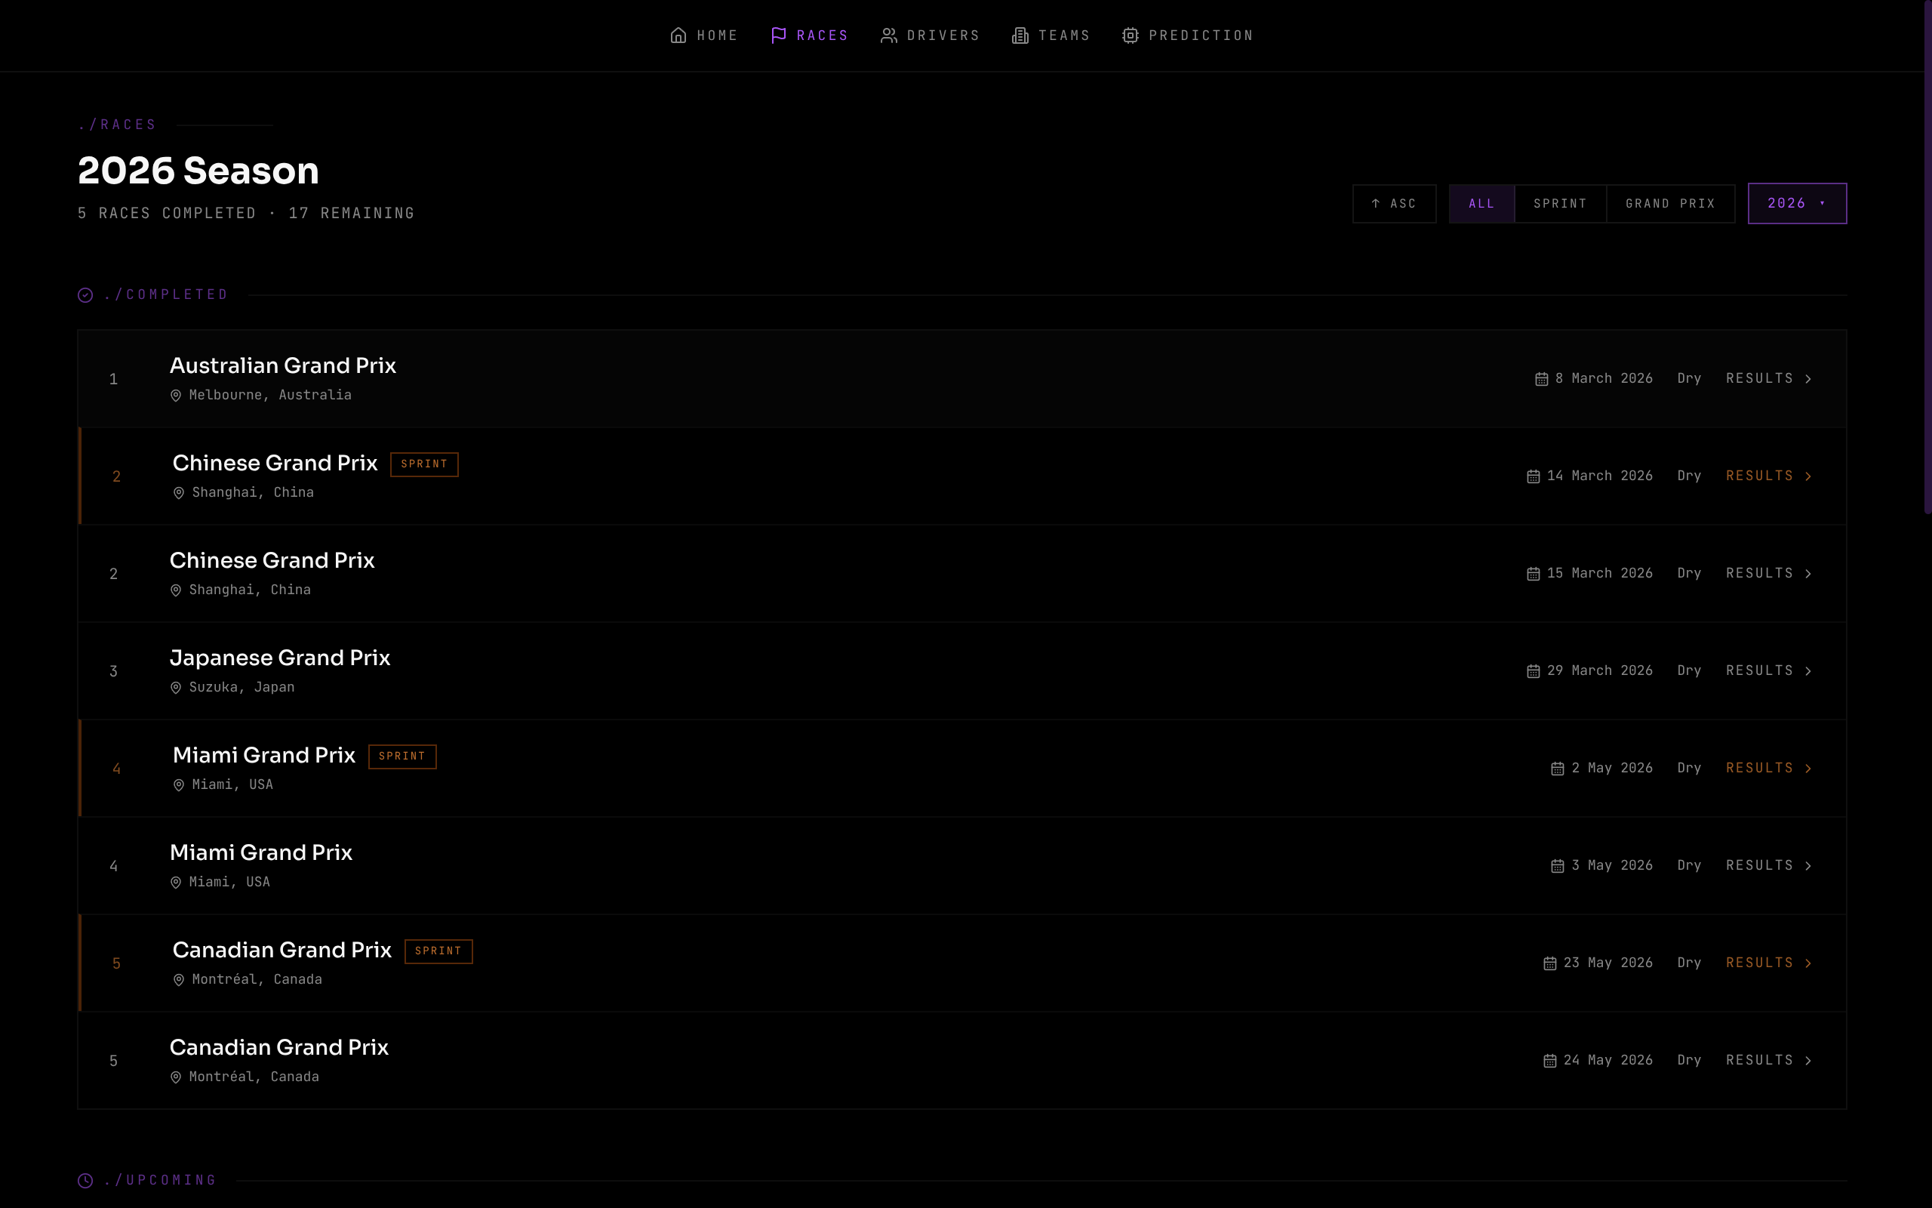Click the Drivers people icon in navigation
1932x1208 pixels.
click(888, 35)
